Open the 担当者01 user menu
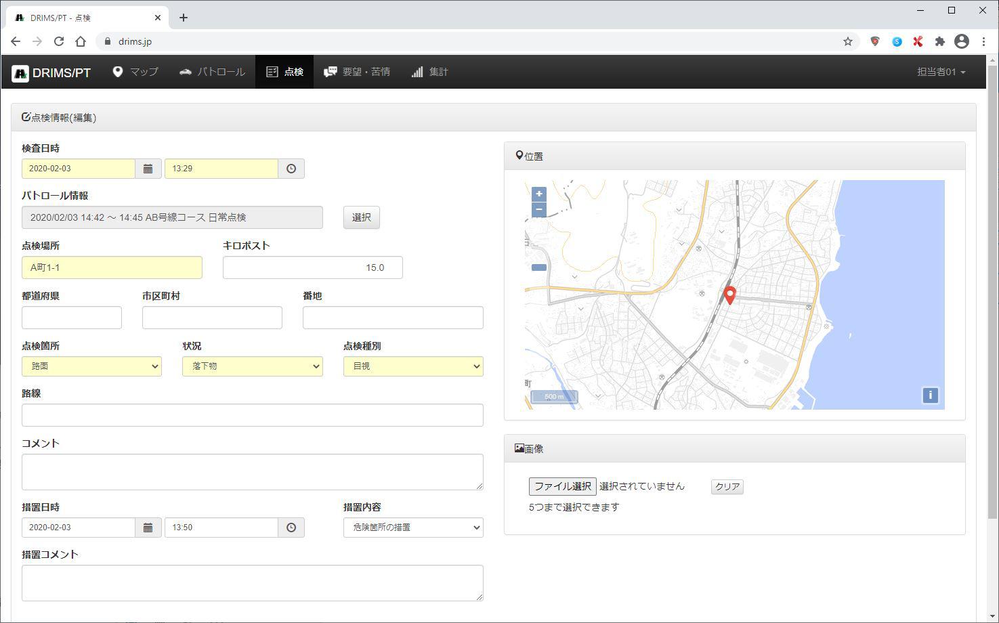This screenshot has width=999, height=623. tap(941, 72)
